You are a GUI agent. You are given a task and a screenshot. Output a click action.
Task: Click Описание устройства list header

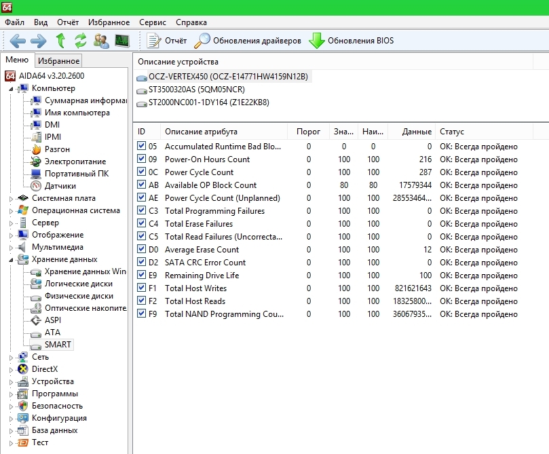[333, 62]
